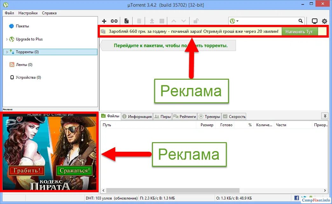Click the scrollbar right arrow in files pane
Screen dimensions: 332x204
(x=325, y=190)
